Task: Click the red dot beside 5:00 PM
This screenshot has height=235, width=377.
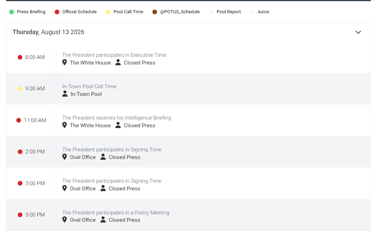Action: (20, 215)
